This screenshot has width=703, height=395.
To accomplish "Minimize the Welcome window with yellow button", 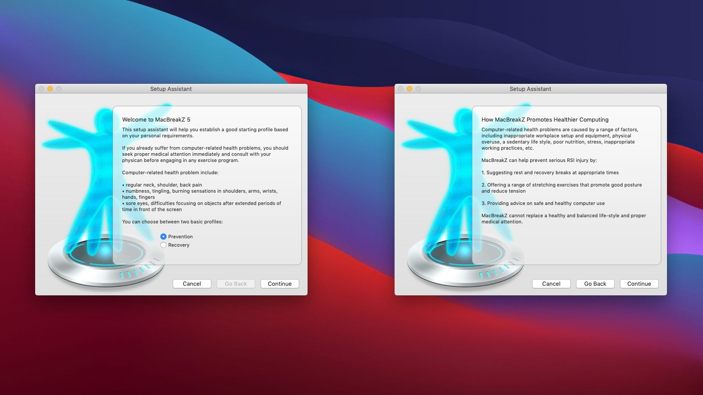I will tap(50, 89).
